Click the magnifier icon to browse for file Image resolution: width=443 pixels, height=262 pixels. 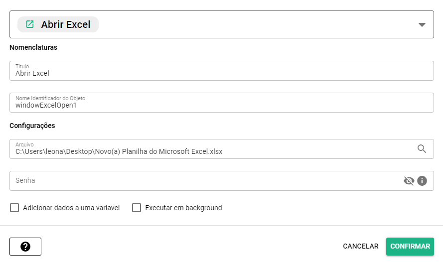(x=422, y=148)
